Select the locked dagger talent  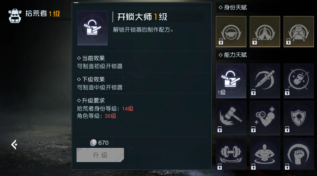pyautogui.click(x=265, y=81)
